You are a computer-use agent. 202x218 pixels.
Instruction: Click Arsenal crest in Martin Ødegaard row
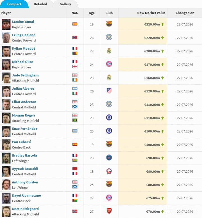[109, 211]
